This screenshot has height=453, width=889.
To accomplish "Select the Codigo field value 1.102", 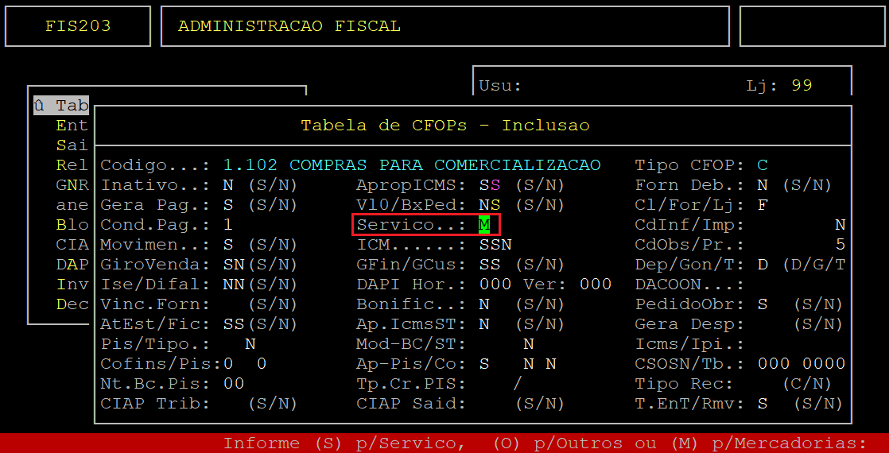I will coord(250,165).
